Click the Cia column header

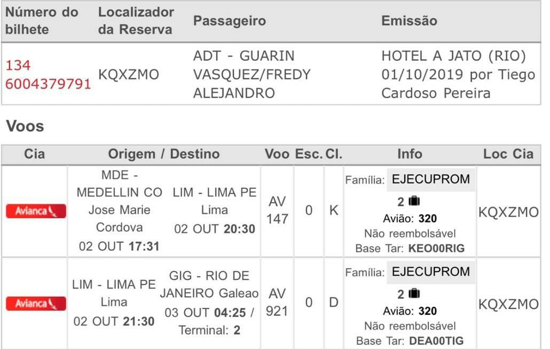point(35,154)
